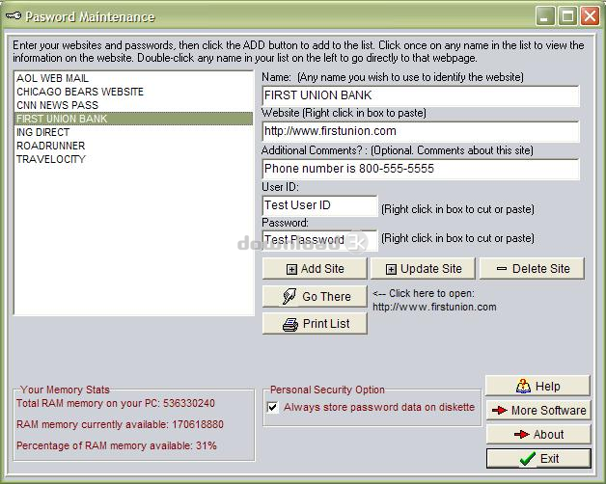Select ING DIRECT entry

point(133,132)
